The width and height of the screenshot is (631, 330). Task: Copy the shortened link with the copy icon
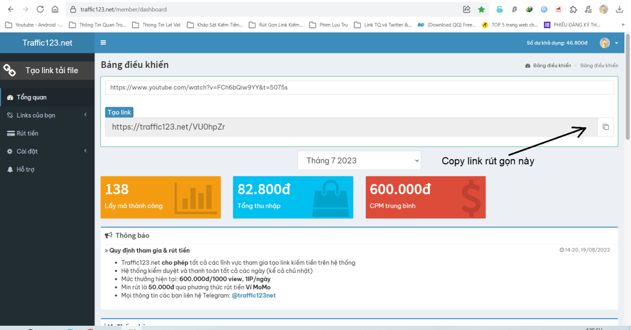coord(606,127)
